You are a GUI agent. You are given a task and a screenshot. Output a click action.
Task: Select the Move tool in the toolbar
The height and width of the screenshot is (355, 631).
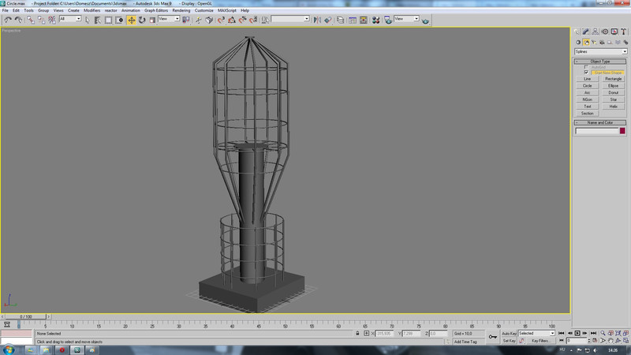point(131,19)
